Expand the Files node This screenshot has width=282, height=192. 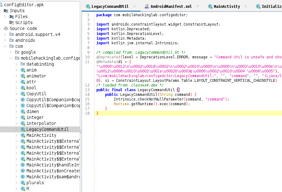pos(5,17)
